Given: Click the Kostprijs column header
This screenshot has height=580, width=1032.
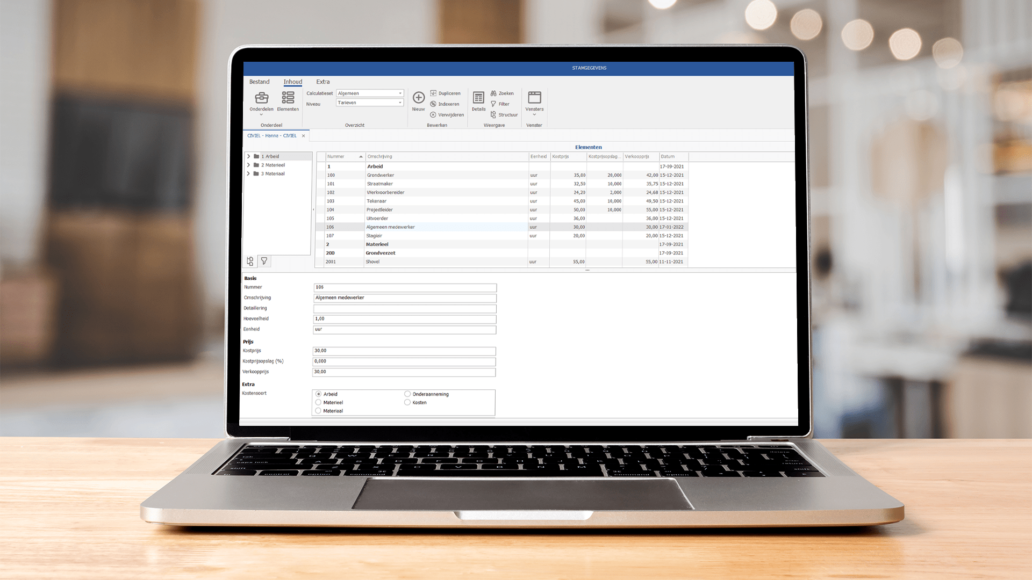Looking at the screenshot, I should tap(569, 157).
